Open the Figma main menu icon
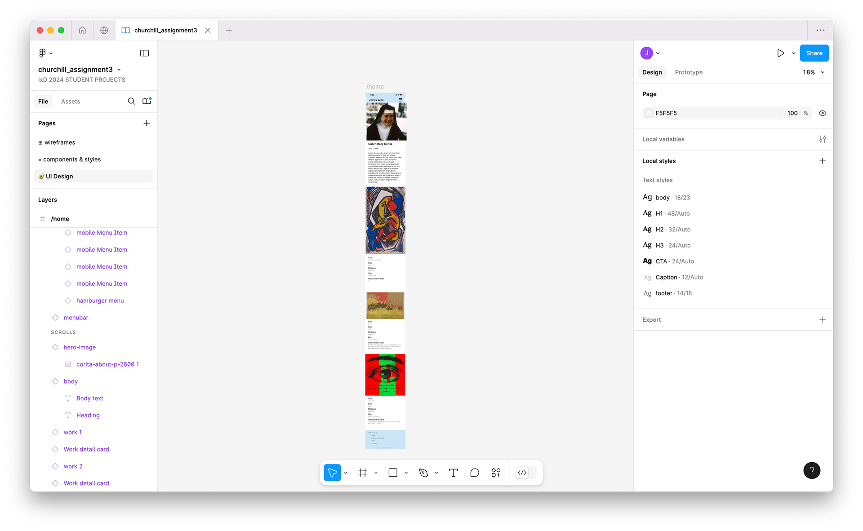Viewport: 863px width, 531px height. click(x=42, y=53)
